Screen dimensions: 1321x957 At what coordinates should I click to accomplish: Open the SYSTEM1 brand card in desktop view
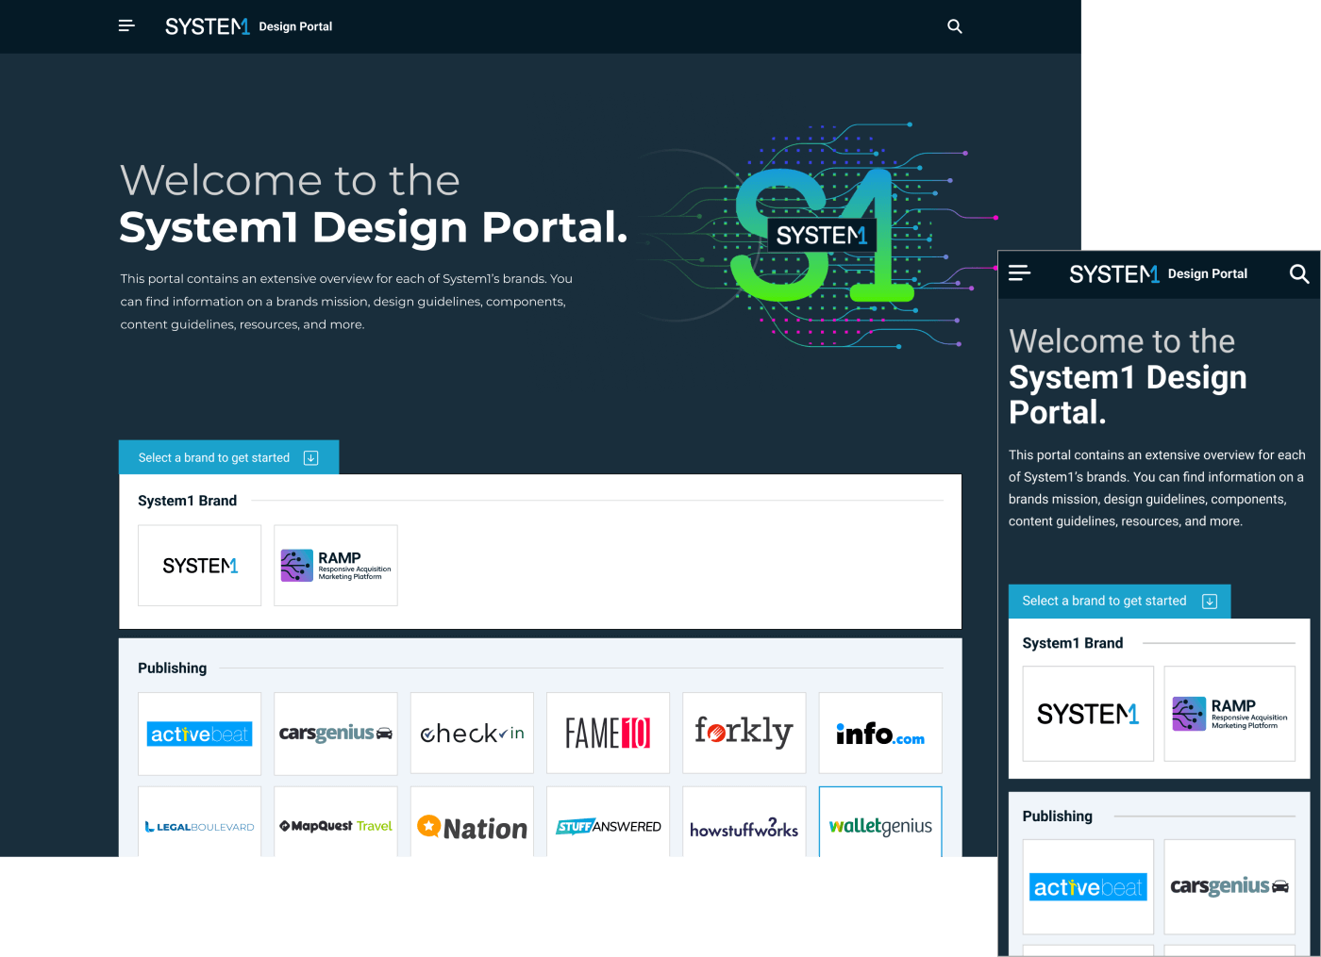coord(199,566)
